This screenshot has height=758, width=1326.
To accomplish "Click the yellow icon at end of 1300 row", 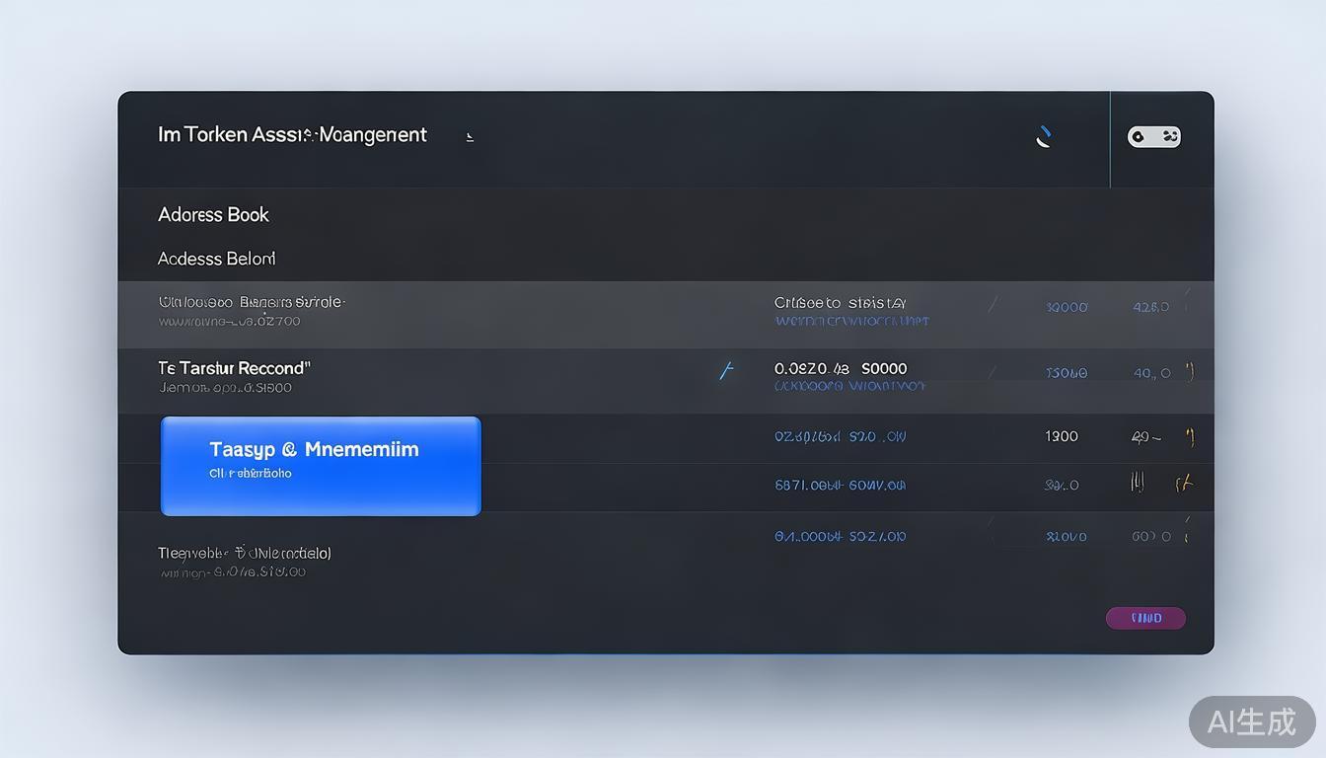I will [1190, 435].
